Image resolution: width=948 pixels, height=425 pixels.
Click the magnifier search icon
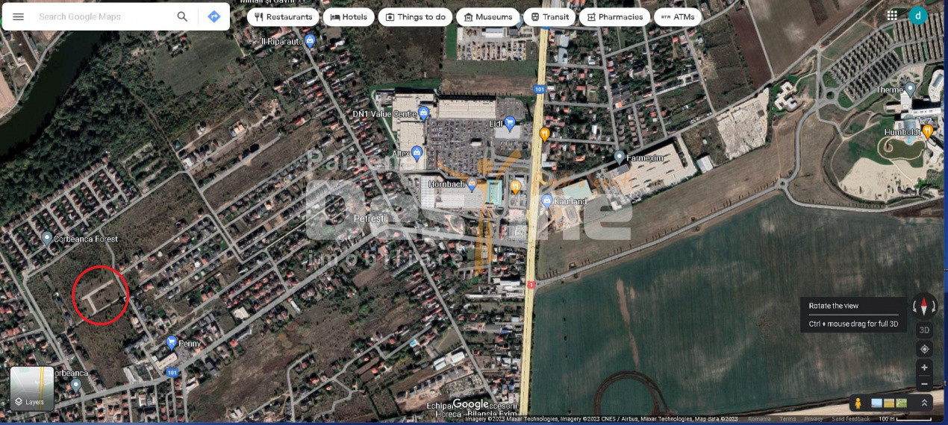tap(182, 16)
